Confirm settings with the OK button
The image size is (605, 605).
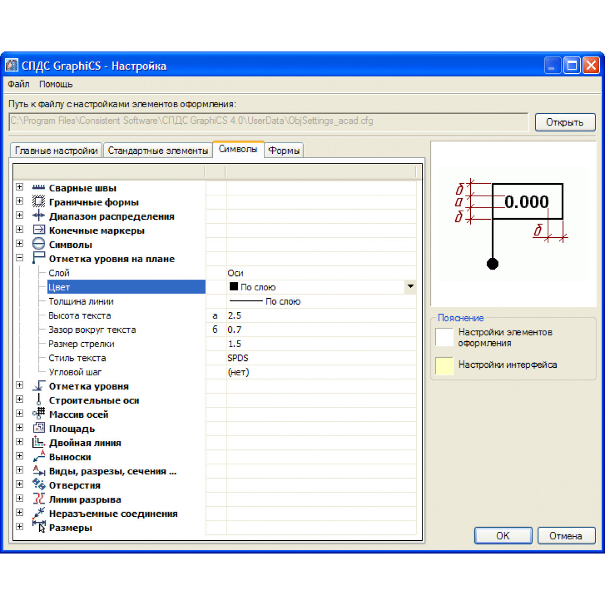(x=503, y=535)
